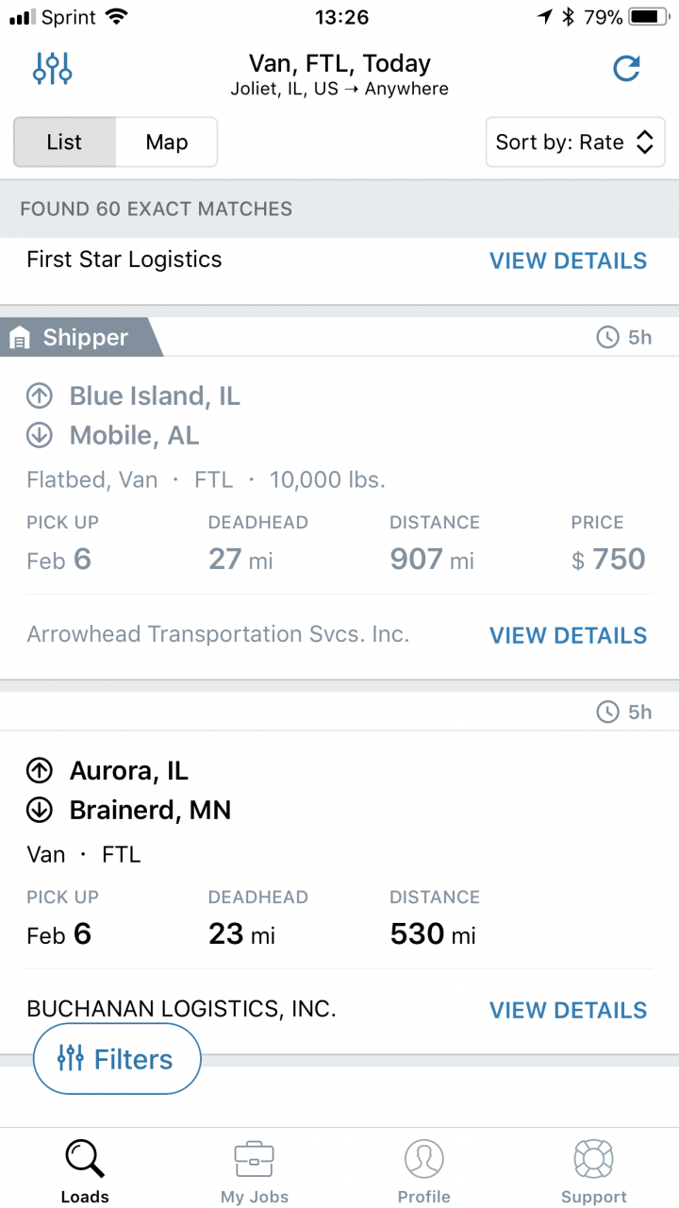View details for Buchanan Logistics load
The image size is (679, 1208).
pos(568,1011)
